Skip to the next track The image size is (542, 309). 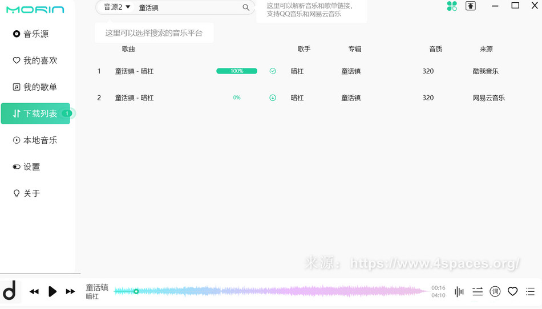point(70,292)
